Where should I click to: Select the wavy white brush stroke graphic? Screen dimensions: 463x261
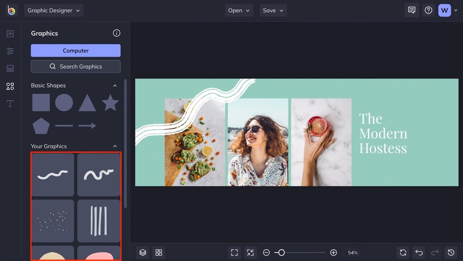pos(53,175)
